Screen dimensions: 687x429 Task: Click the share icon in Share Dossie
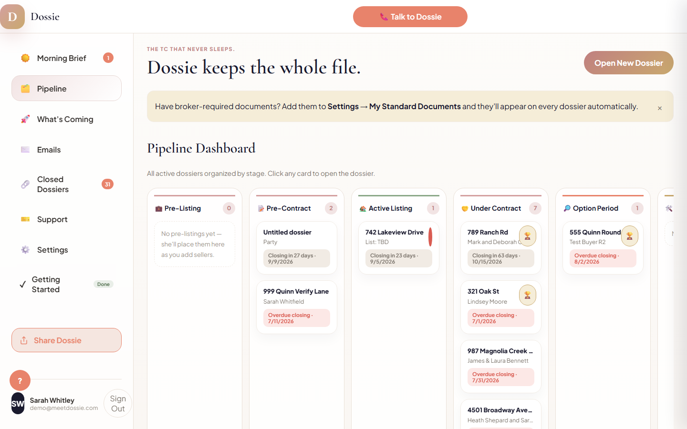pos(24,340)
